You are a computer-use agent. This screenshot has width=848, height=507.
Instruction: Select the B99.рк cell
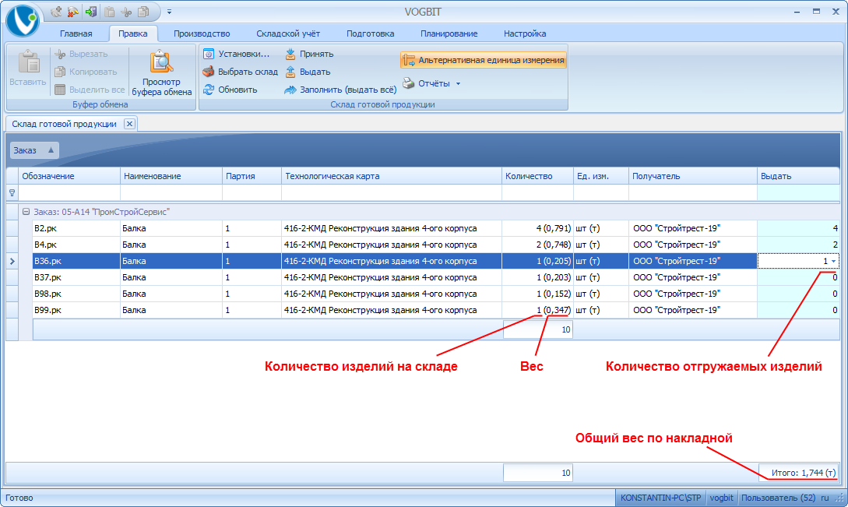click(76, 311)
